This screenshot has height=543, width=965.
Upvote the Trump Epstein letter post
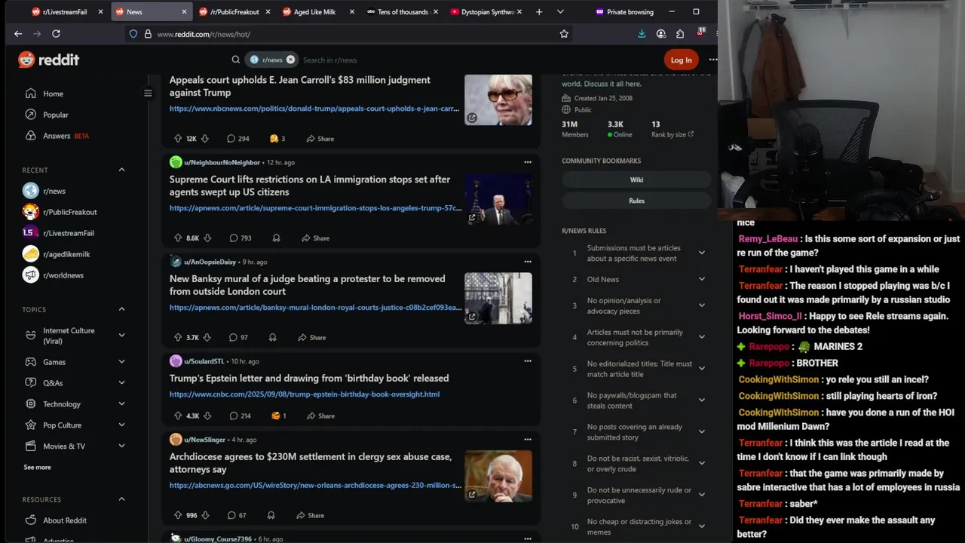tap(178, 416)
